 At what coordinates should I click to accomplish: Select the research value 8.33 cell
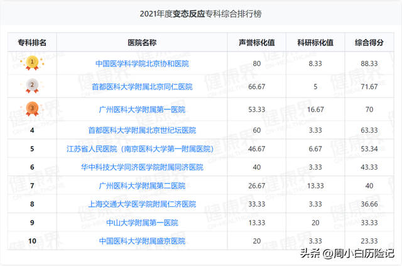315,64
